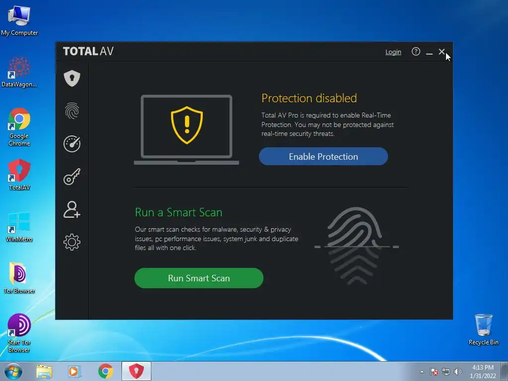The width and height of the screenshot is (508, 381).
Task: Click the TotalAV taskbar button
Action: coord(136,371)
